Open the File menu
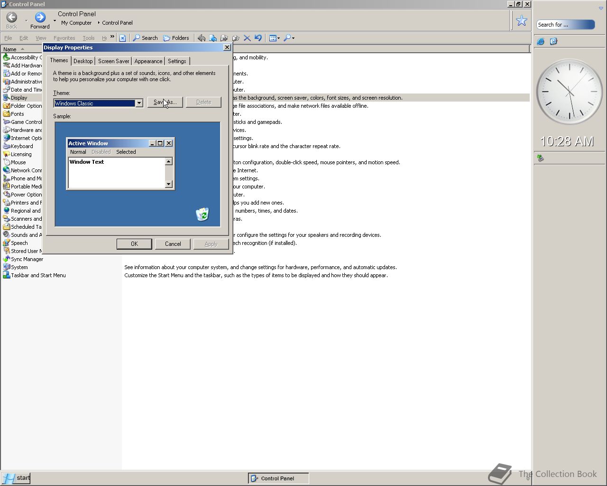Screen dimensions: 607x486 (9, 38)
